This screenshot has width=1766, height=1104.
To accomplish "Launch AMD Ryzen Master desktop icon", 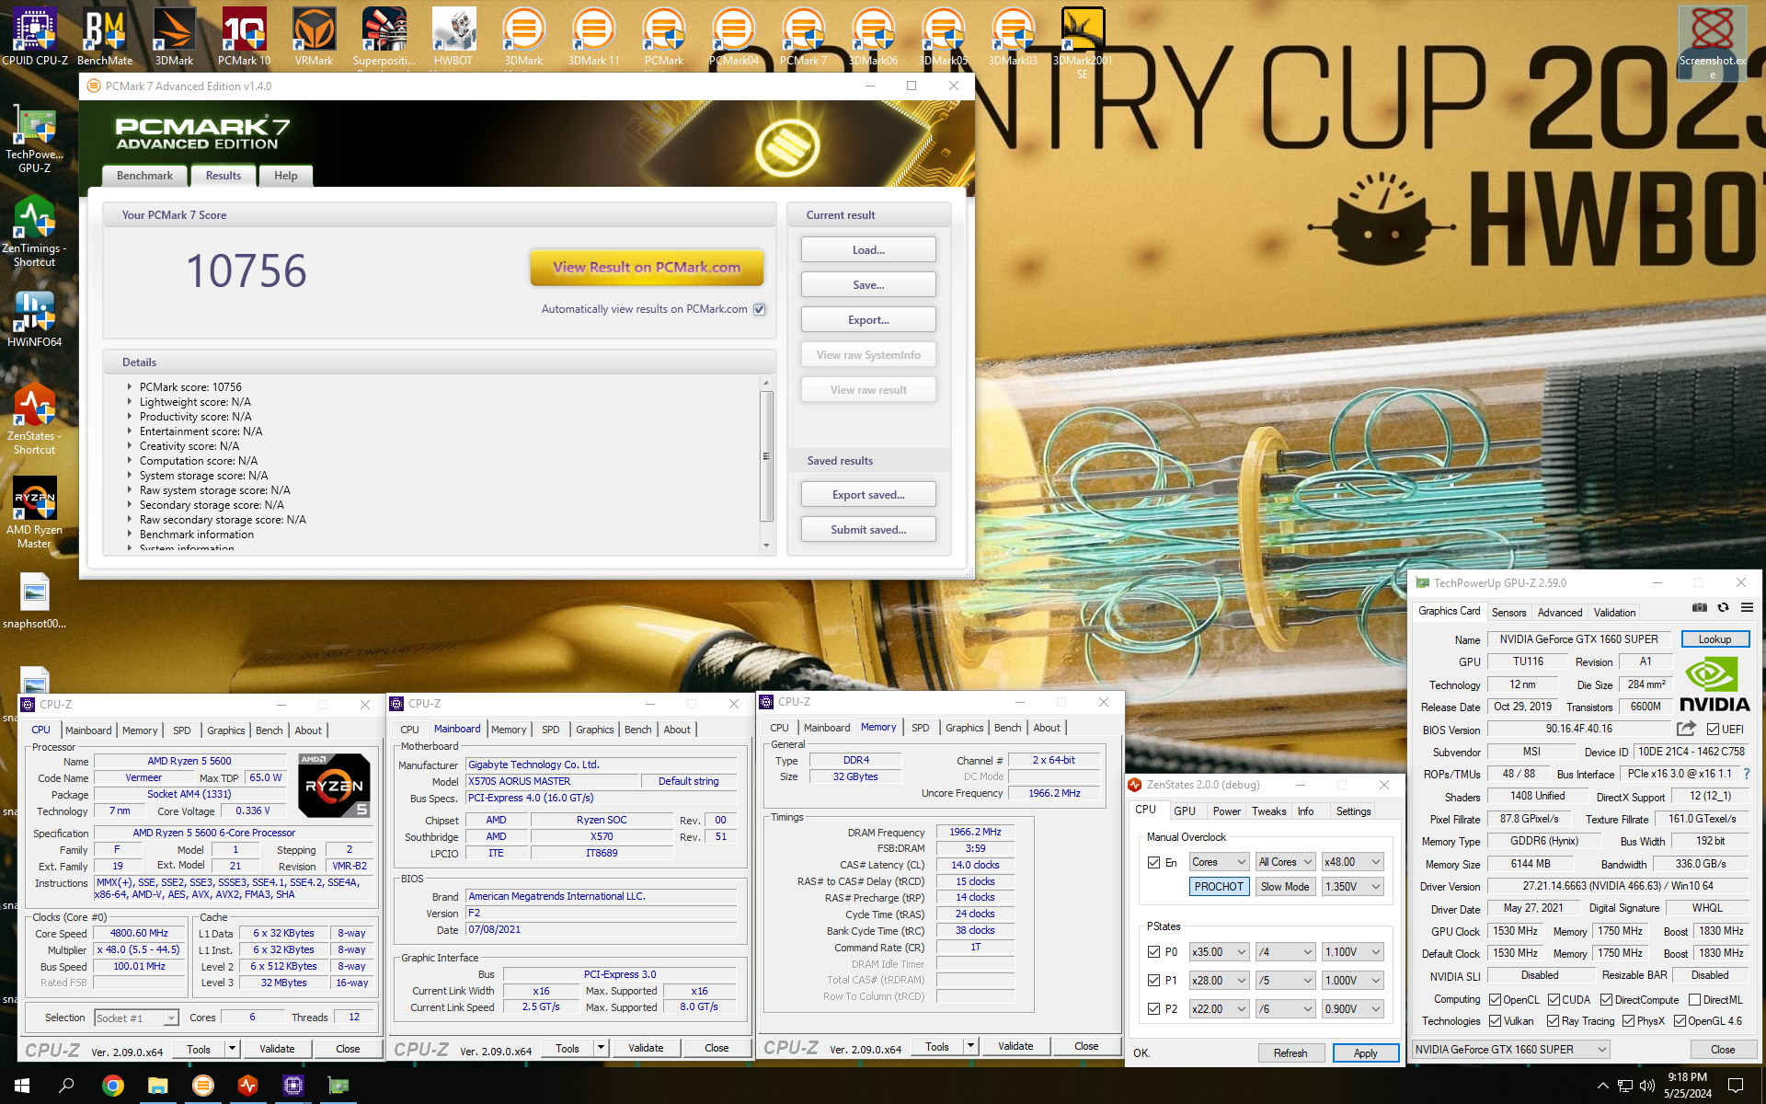I will click(35, 512).
